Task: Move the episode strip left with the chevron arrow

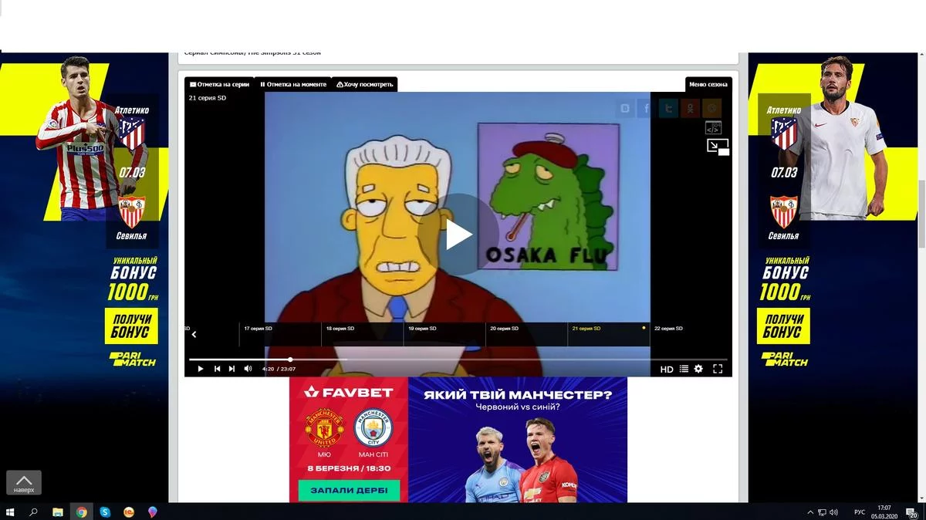Action: (x=194, y=335)
